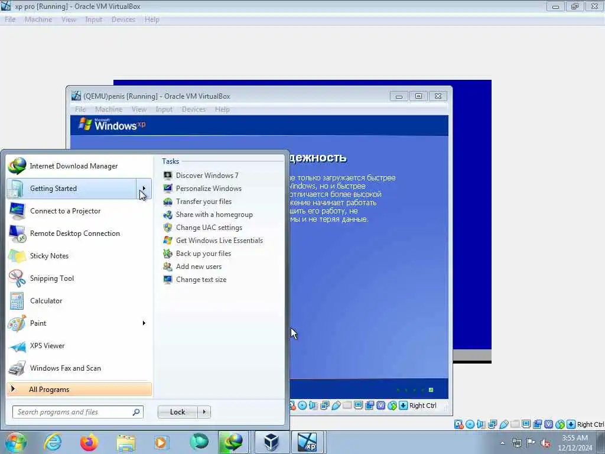Screen dimensions: 605x454
Task: Open Internet Download Manager from Start menu
Action: pyautogui.click(x=79, y=166)
